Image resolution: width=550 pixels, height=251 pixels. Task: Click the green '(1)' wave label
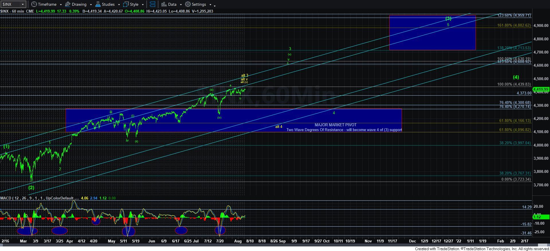[6, 147]
